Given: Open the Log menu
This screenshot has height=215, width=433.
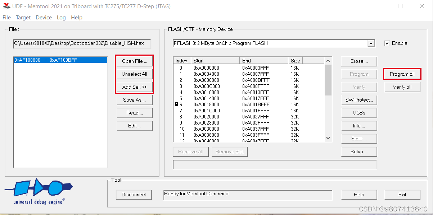Looking at the screenshot, I should 61,18.
